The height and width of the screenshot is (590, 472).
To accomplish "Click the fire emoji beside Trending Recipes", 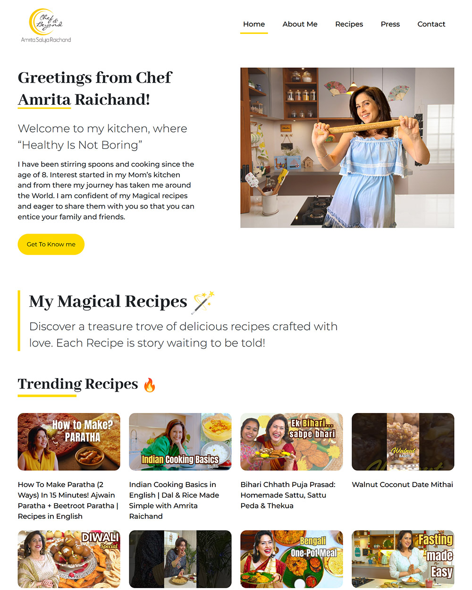I will 150,385.
